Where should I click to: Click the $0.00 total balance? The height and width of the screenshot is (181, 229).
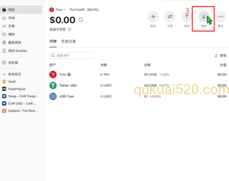click(62, 20)
